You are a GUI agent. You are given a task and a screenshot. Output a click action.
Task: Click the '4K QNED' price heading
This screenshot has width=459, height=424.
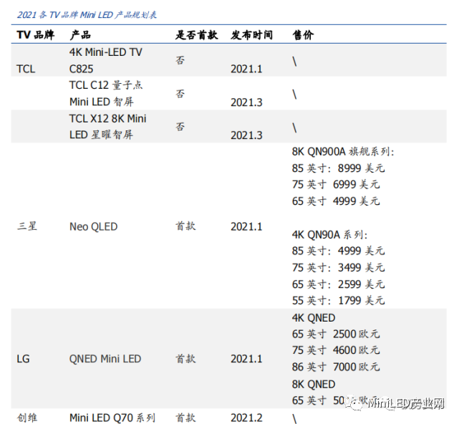tap(314, 318)
